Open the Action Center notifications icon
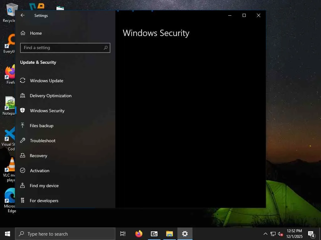Image resolution: width=321 pixels, height=240 pixels. tap(311, 234)
